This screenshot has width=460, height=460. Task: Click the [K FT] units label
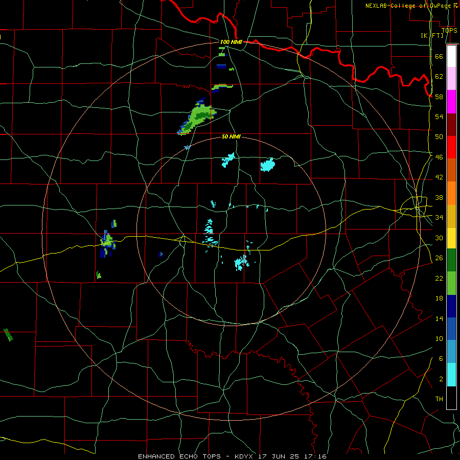(432, 35)
